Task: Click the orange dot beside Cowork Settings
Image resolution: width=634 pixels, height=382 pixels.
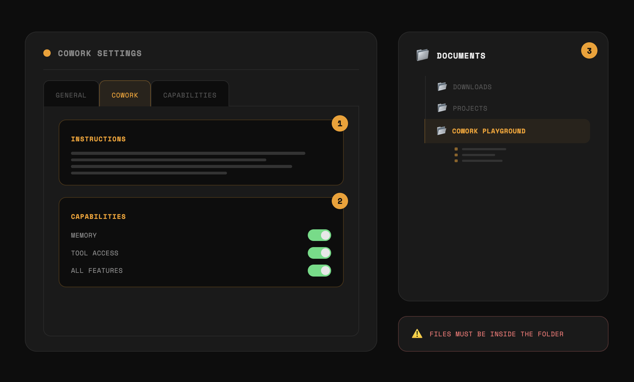Action: pos(47,53)
